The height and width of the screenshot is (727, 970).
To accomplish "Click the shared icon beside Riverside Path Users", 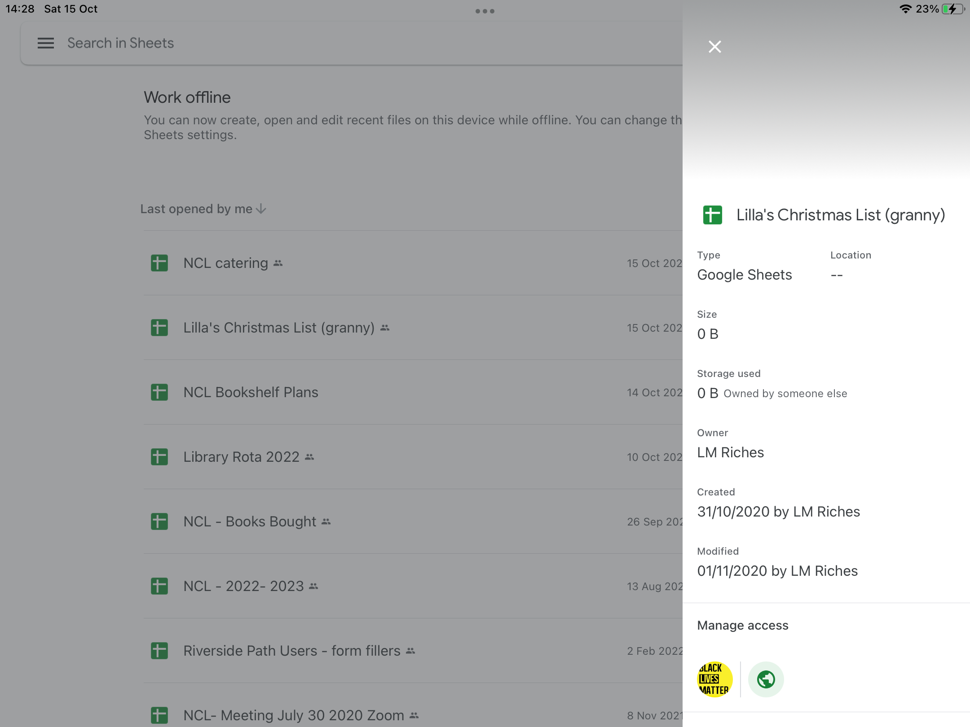I will tap(410, 650).
